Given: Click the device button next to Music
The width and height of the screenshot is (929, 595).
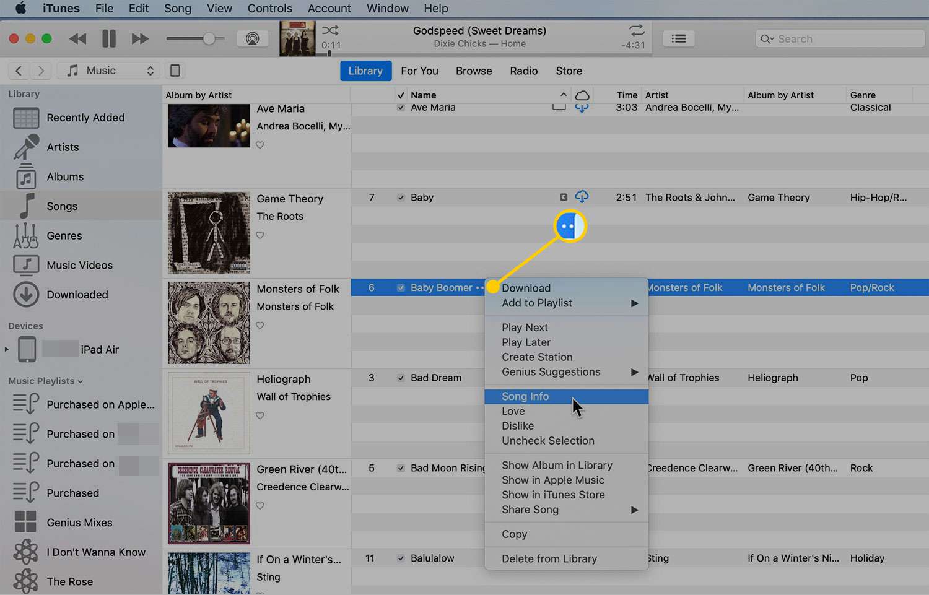Looking at the screenshot, I should pyautogui.click(x=175, y=71).
